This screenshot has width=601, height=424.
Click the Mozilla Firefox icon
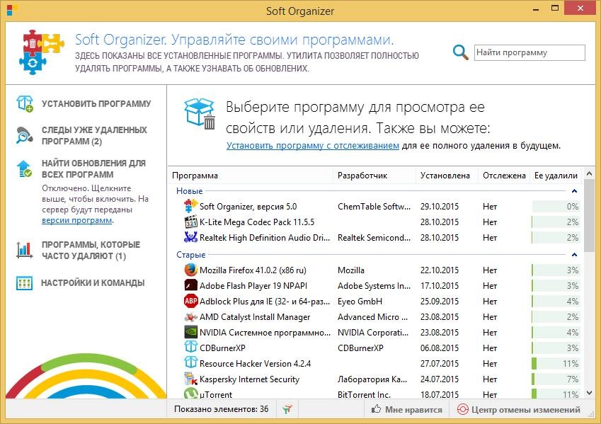tap(190, 270)
